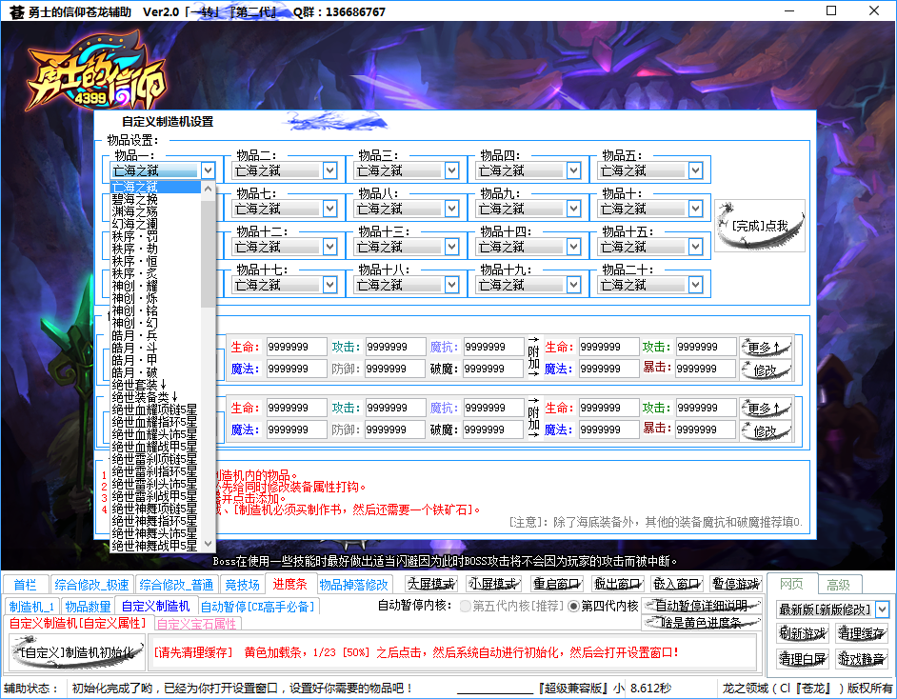Image resolution: width=897 pixels, height=699 pixels.
Task: Click the 嵌入窗口 button
Action: pyautogui.click(x=677, y=584)
